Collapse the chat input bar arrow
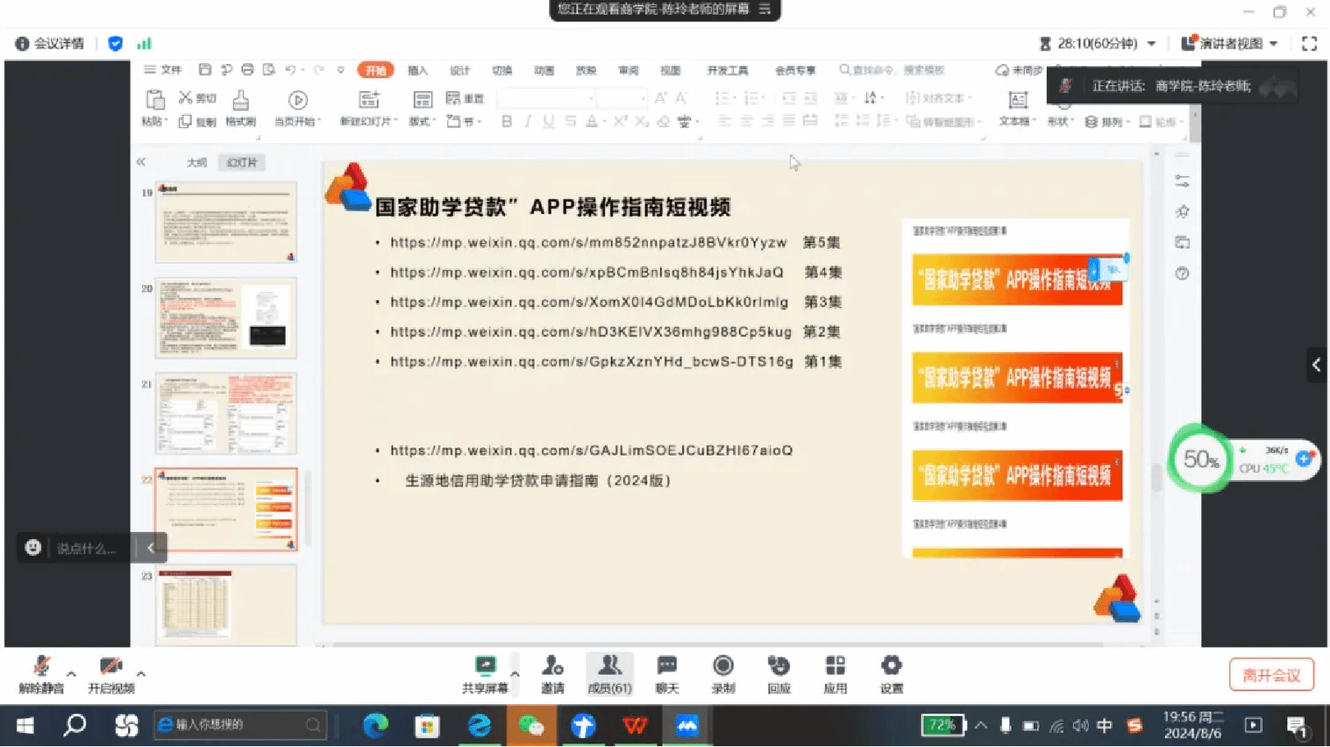 tap(151, 548)
